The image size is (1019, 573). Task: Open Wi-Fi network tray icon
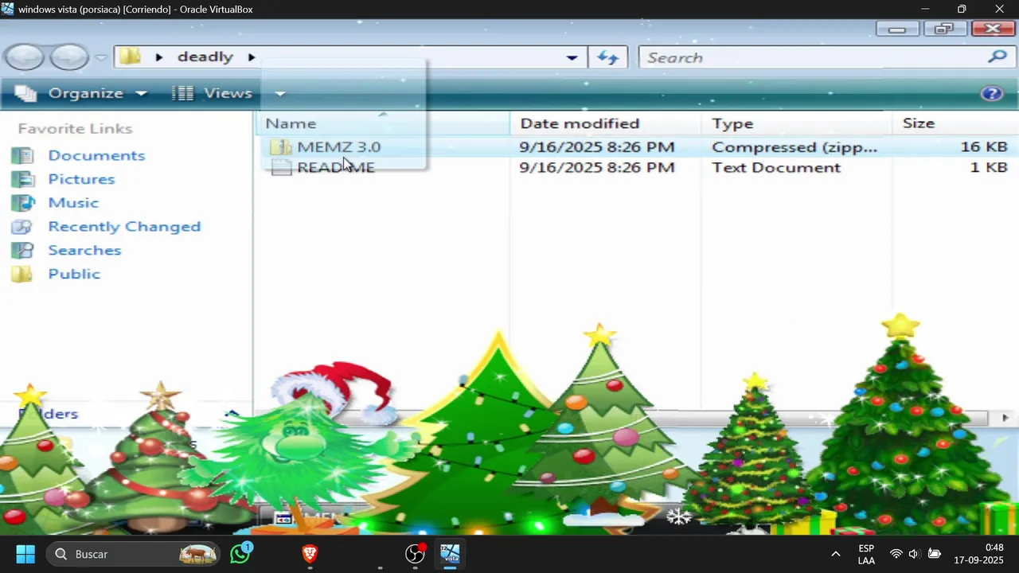tap(896, 554)
